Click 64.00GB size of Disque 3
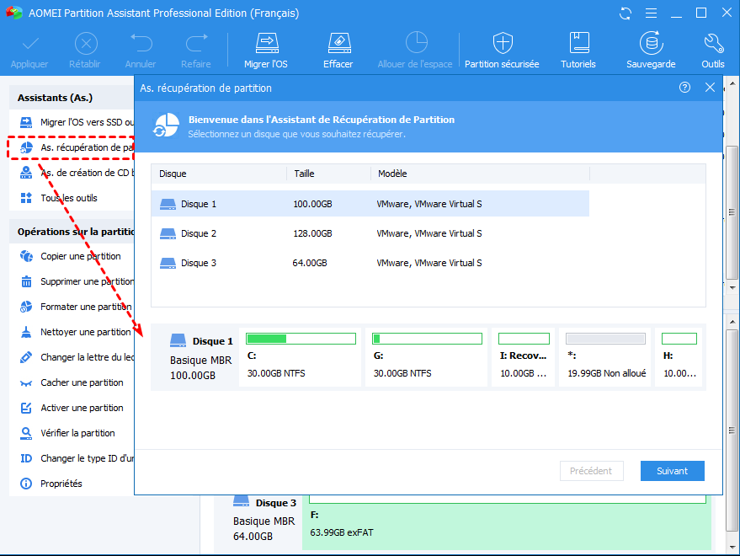 click(x=310, y=263)
